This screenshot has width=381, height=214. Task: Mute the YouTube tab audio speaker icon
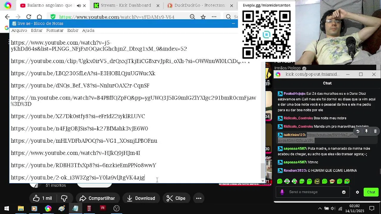click(x=79, y=5)
